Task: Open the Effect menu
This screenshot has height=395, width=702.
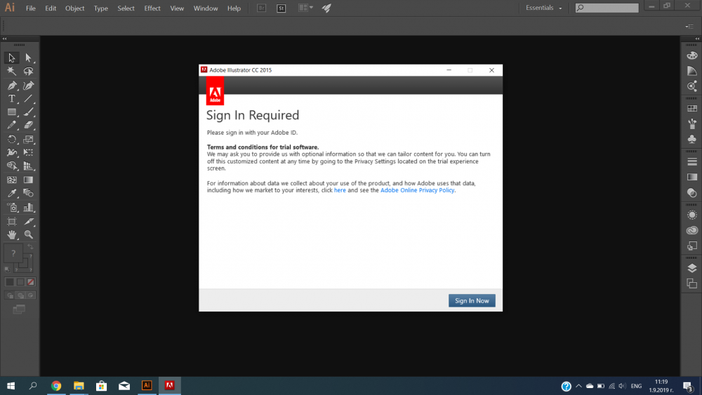Action: tap(152, 8)
